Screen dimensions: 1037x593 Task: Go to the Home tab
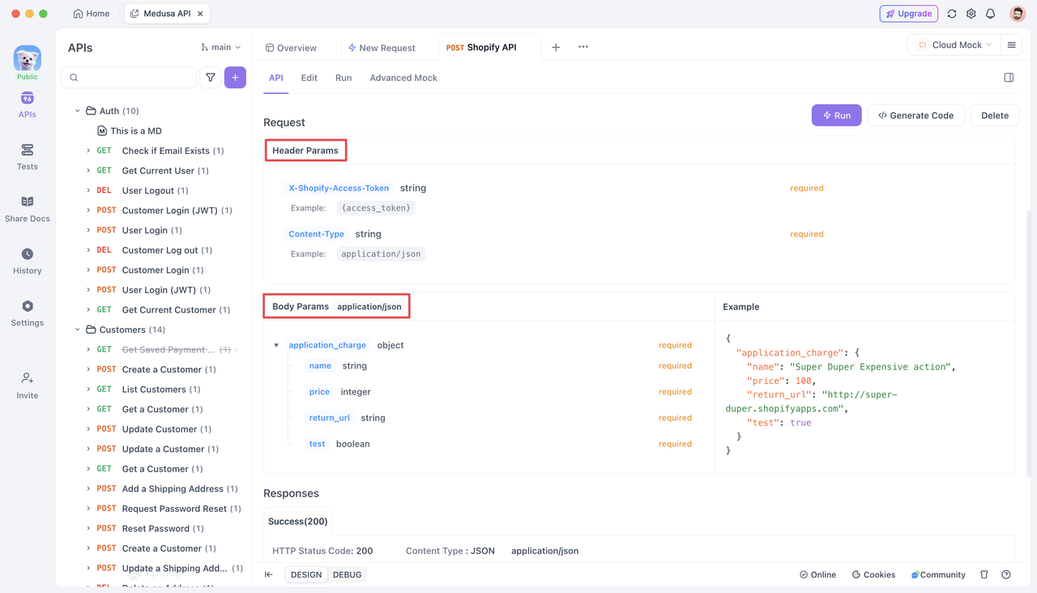point(92,14)
